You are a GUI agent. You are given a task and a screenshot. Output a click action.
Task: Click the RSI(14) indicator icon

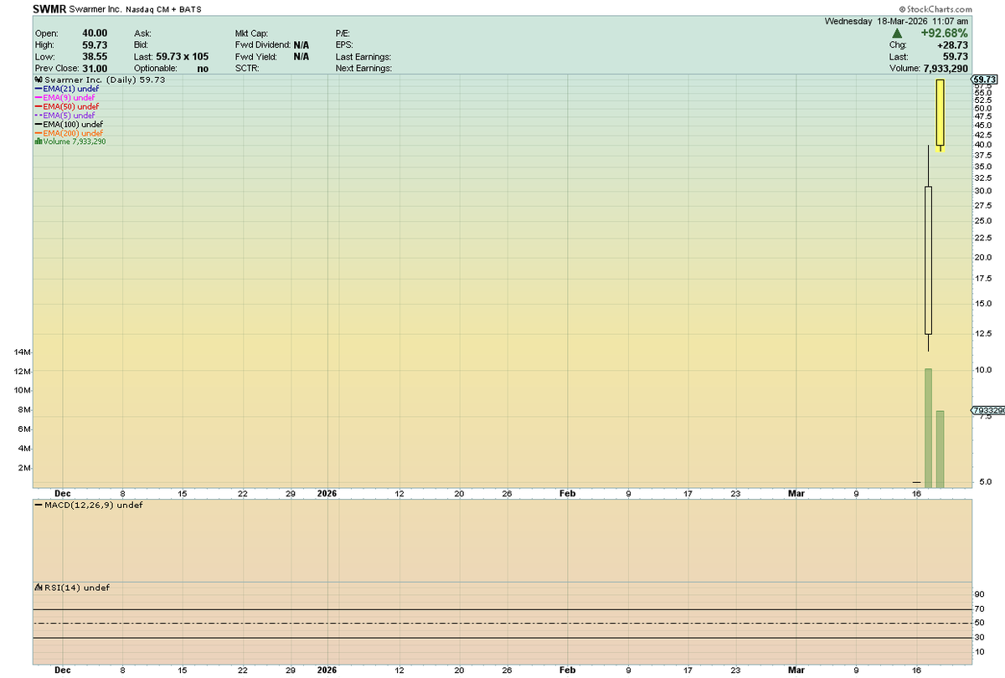click(x=39, y=588)
